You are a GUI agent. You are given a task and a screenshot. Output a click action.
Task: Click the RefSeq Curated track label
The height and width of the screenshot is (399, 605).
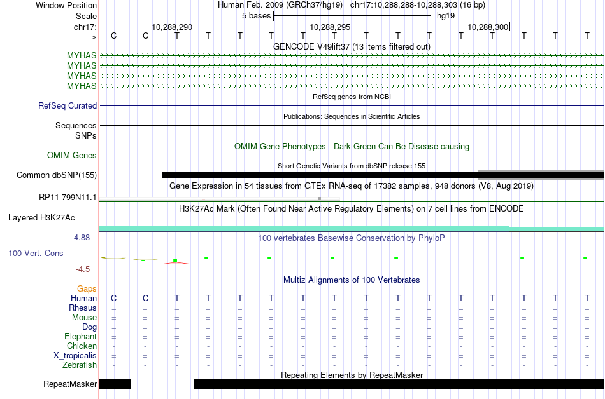click(67, 105)
